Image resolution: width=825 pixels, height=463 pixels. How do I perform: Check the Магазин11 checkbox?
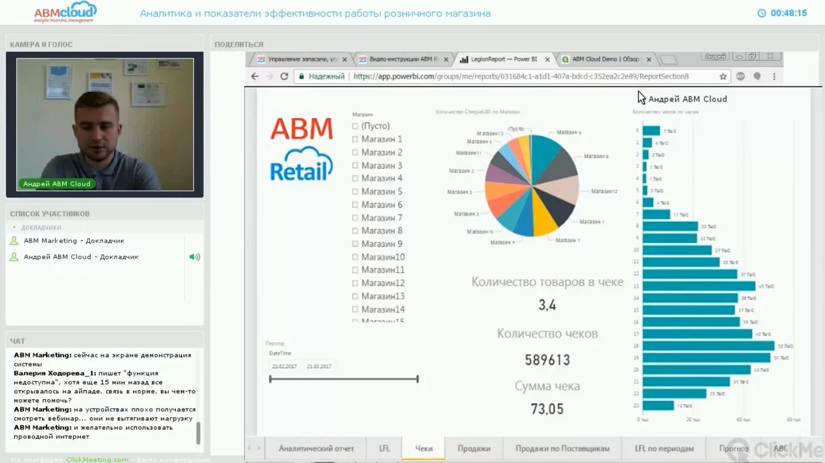point(355,270)
